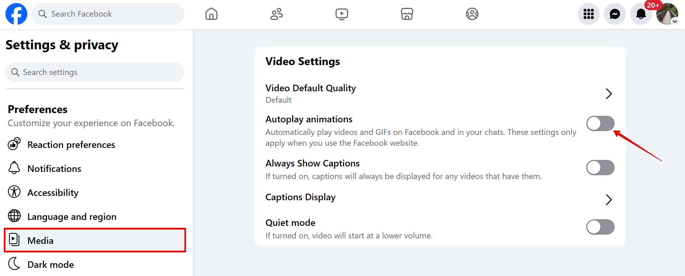685x276 pixels.
Task: Open the Menu grid icon
Action: pyautogui.click(x=588, y=14)
